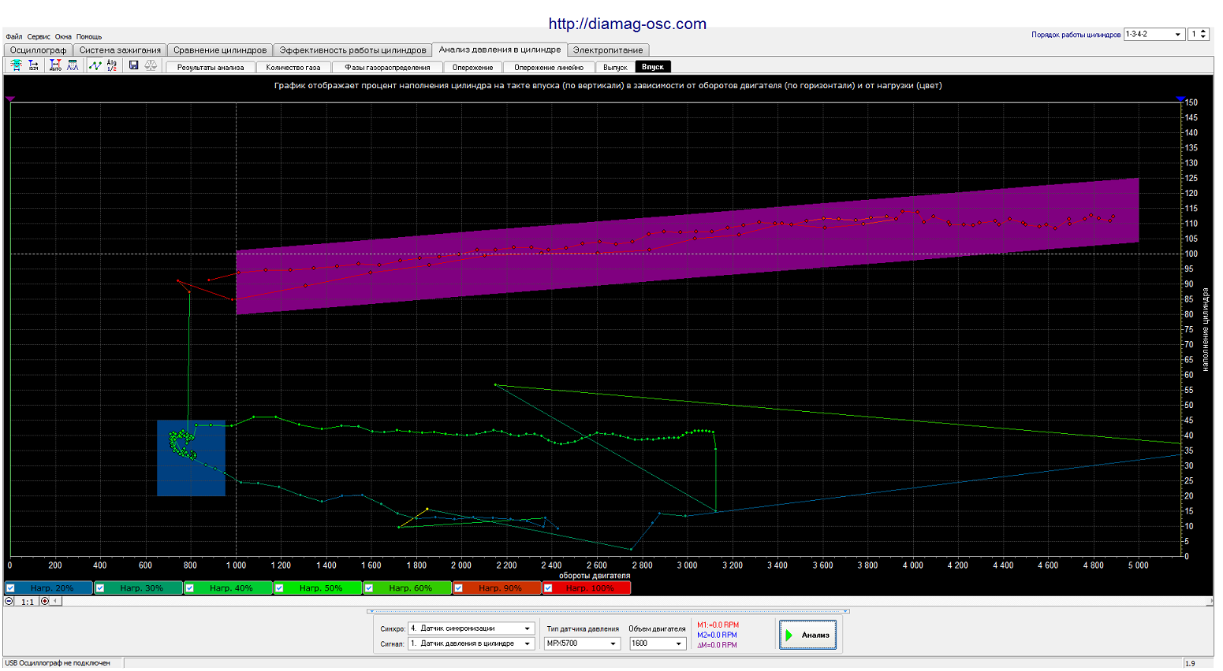Open the Опережение линейно sub-tab

pos(549,67)
